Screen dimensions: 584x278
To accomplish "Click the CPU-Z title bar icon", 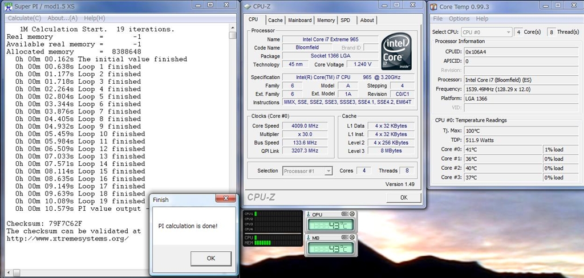I will [x=249, y=5].
